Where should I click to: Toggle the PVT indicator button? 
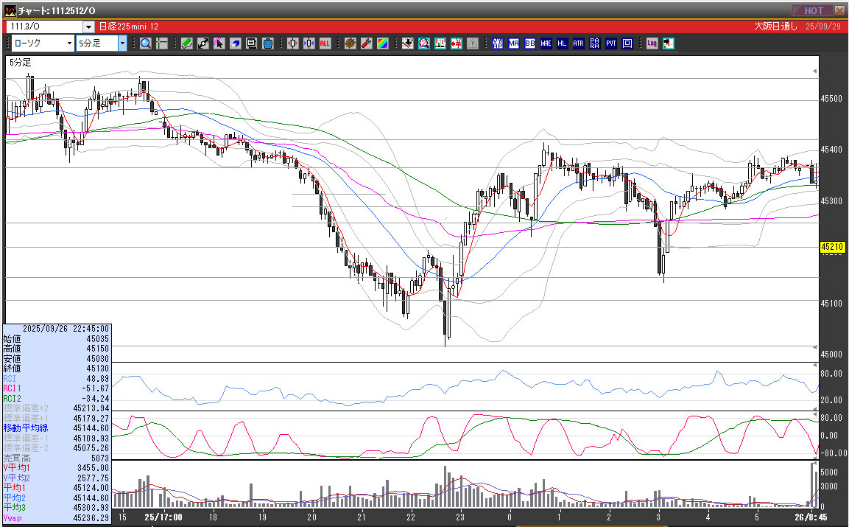[x=611, y=43]
